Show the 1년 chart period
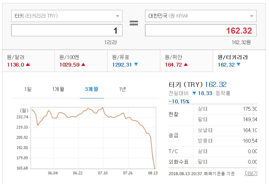The width and height of the screenshot is (270, 184). pyautogui.click(x=123, y=89)
